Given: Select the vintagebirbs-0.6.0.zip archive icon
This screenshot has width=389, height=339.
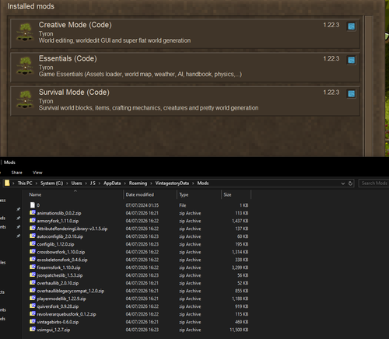Looking at the screenshot, I should [33, 322].
